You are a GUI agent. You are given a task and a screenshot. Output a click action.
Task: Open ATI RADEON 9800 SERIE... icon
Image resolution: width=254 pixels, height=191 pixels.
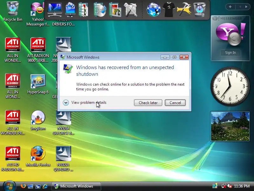pyautogui.click(x=38, y=50)
